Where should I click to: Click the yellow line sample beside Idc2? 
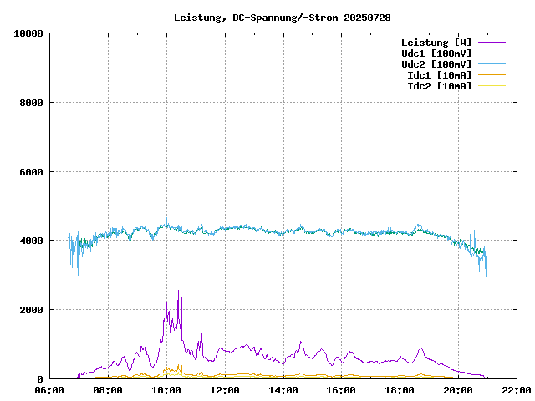coord(492,86)
